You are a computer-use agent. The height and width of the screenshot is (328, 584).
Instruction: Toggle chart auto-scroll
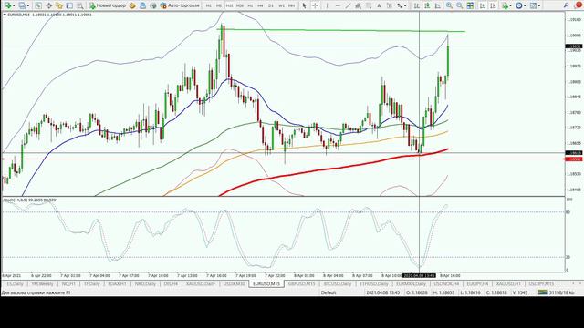483,5
